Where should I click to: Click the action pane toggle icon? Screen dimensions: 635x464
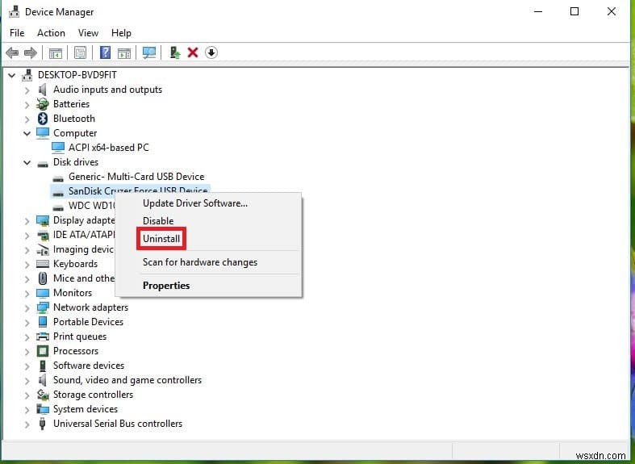[124, 52]
